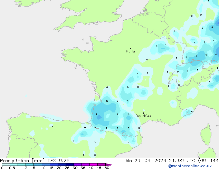The width and height of the screenshot is (219, 169).
Task: Click the legend value '0.5'
Action: tap(12, 168)
